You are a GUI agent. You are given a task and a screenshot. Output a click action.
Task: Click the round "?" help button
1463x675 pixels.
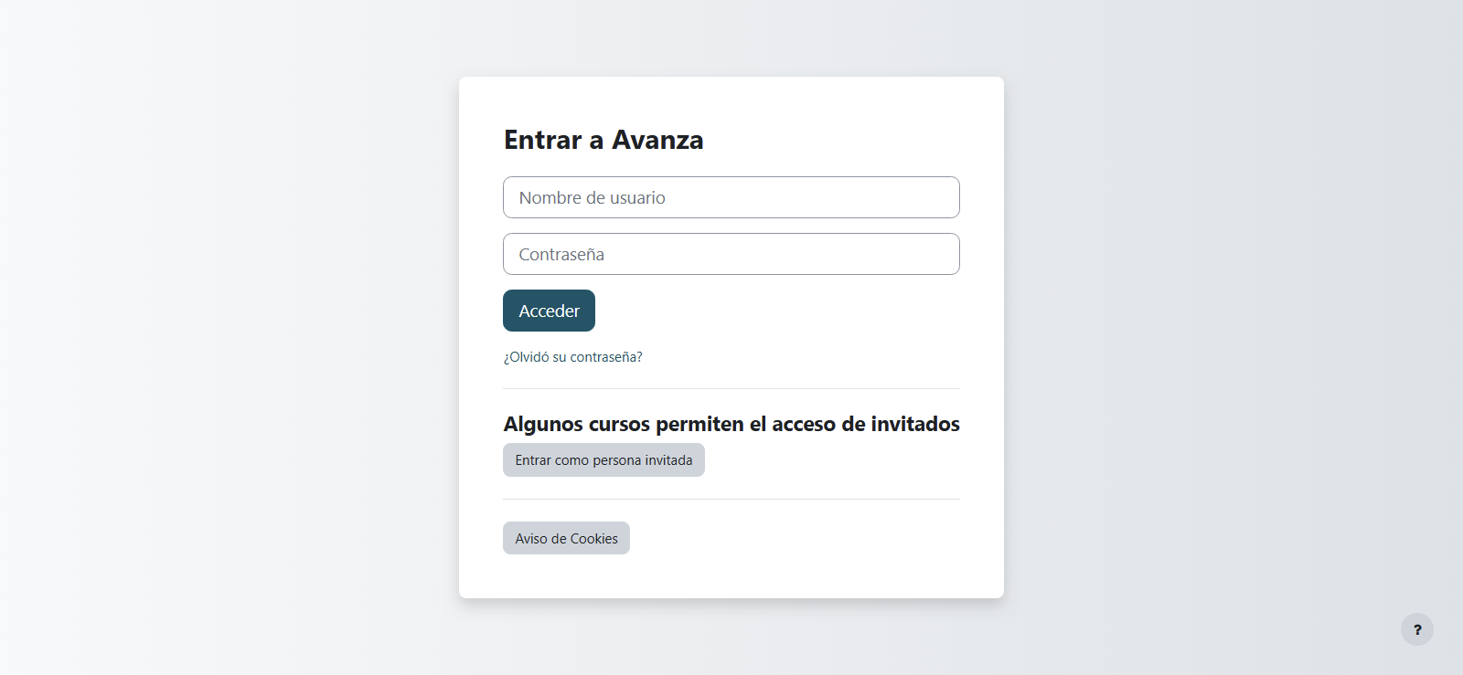(1416, 629)
